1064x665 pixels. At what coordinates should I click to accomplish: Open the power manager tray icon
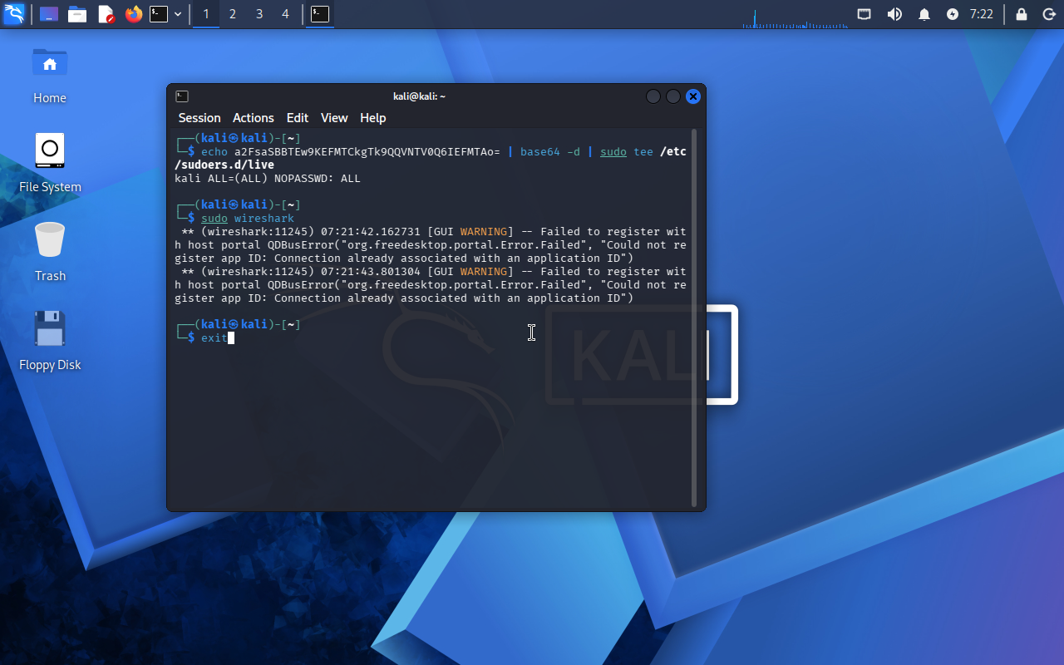[x=953, y=14]
